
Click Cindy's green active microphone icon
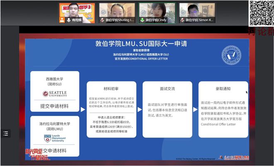(142, 20)
